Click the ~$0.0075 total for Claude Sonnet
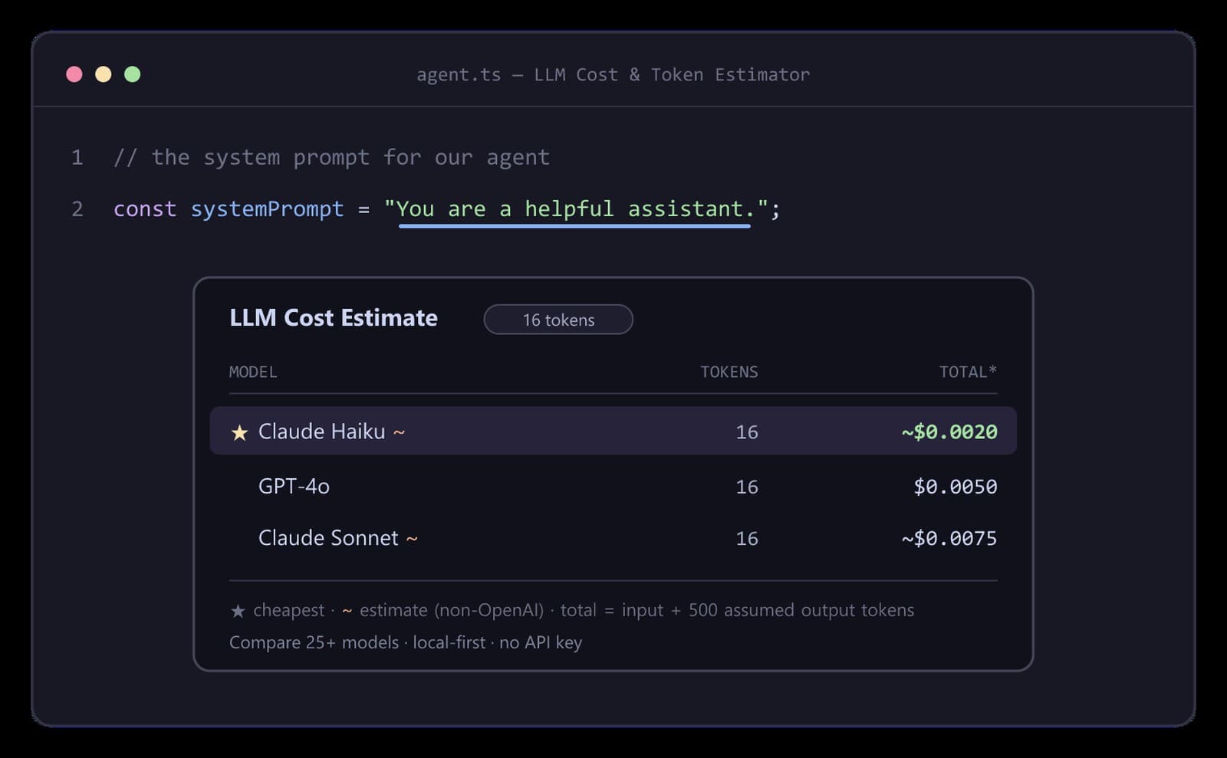Viewport: 1227px width, 758px height. (949, 538)
